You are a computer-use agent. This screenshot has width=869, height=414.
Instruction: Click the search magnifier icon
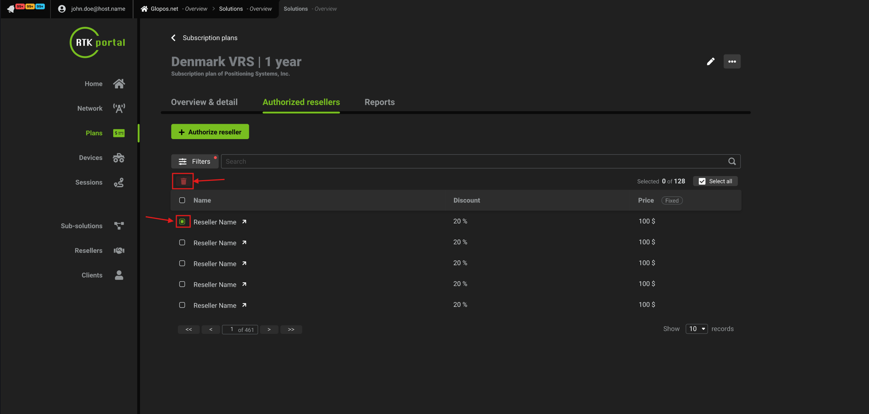732,161
